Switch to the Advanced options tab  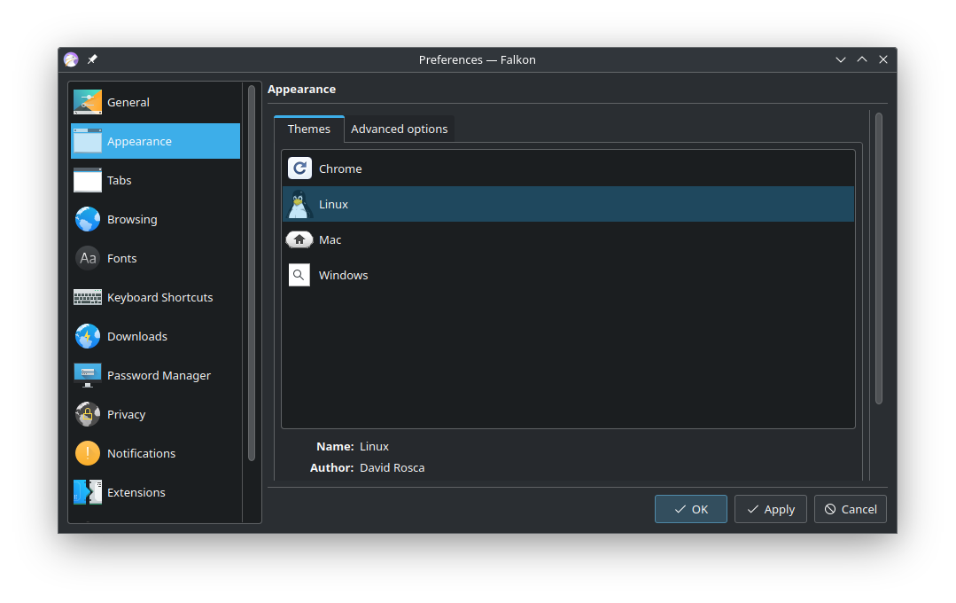pos(399,129)
